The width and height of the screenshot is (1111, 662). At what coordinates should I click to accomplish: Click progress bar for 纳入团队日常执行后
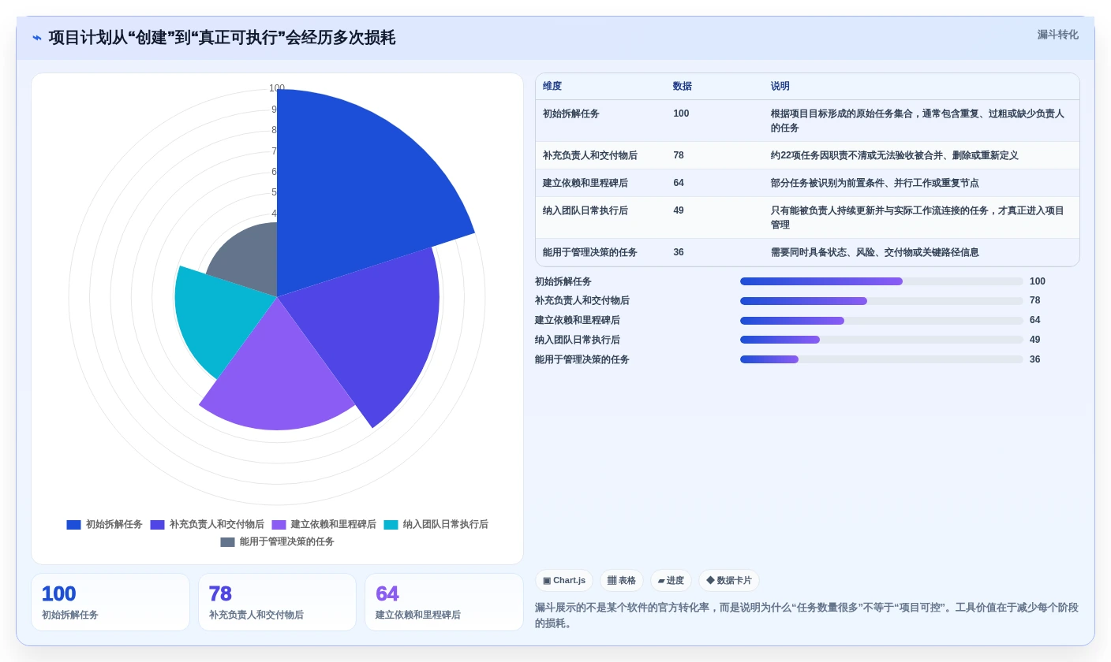coord(881,340)
